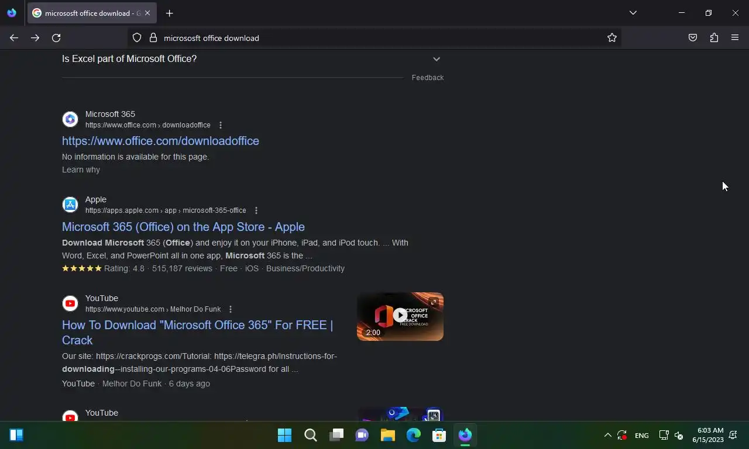Switch the ENG input language
Viewport: 749px width, 449px height.
tap(641, 436)
